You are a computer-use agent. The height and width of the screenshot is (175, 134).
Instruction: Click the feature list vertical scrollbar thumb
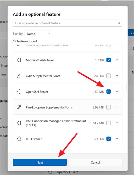(127, 87)
